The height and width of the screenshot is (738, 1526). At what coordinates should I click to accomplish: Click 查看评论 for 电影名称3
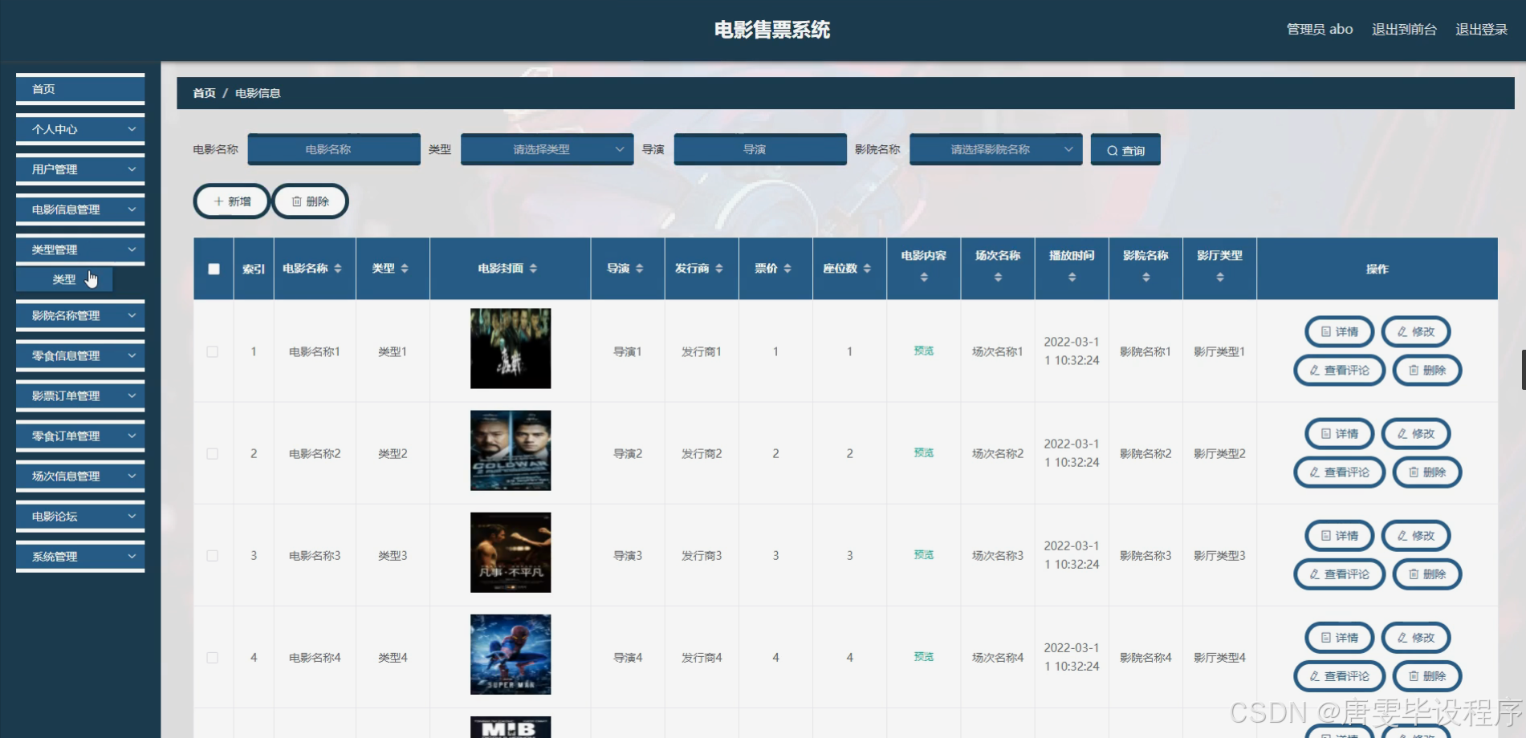pyautogui.click(x=1340, y=574)
